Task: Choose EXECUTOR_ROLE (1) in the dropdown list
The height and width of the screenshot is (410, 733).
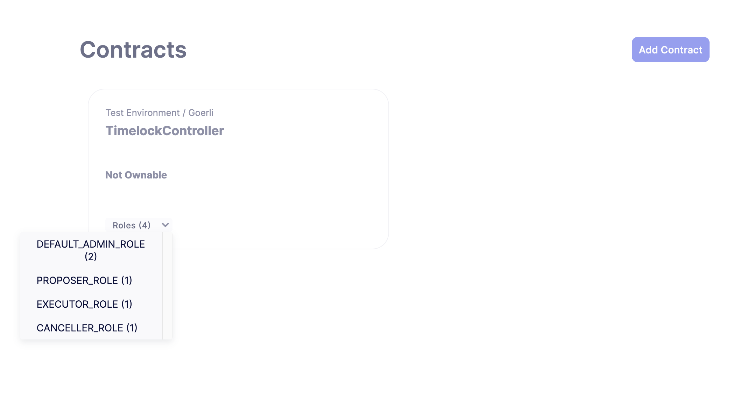Action: coord(84,304)
